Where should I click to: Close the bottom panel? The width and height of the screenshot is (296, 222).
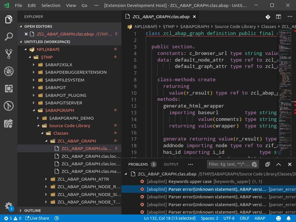pyautogui.click(x=290, y=164)
